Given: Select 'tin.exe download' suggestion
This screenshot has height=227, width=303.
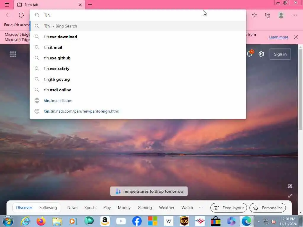Looking at the screenshot, I should [x=138, y=37].
